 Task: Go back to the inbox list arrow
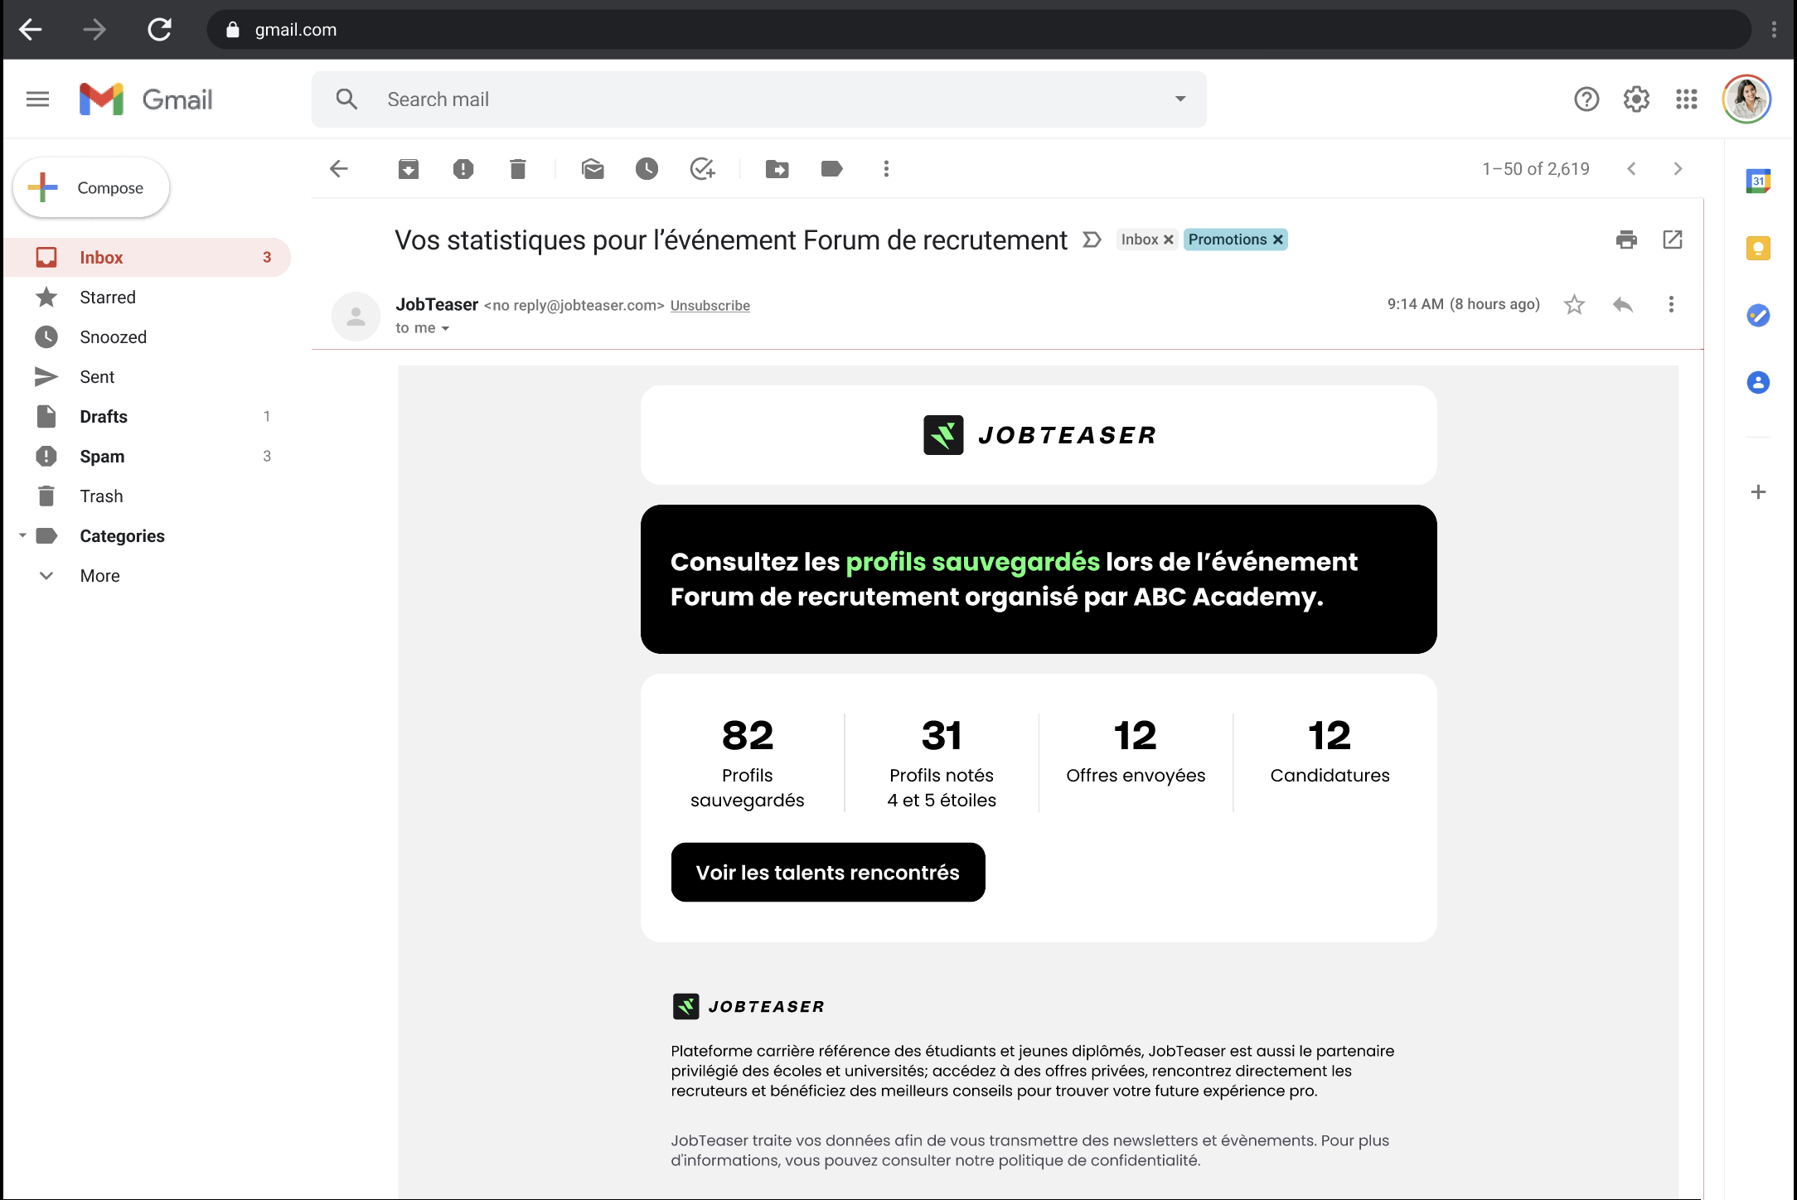(339, 169)
